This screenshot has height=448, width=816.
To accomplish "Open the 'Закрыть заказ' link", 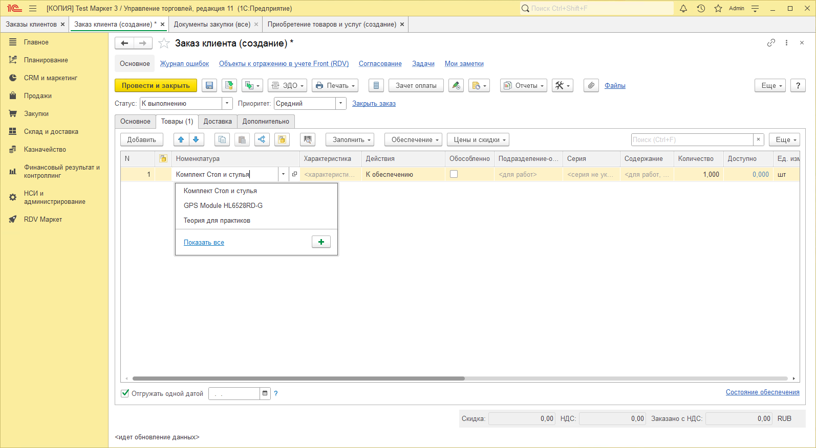I will [374, 104].
